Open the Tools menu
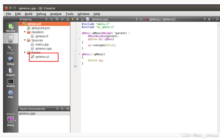The image size is (220, 139). point(70,14)
